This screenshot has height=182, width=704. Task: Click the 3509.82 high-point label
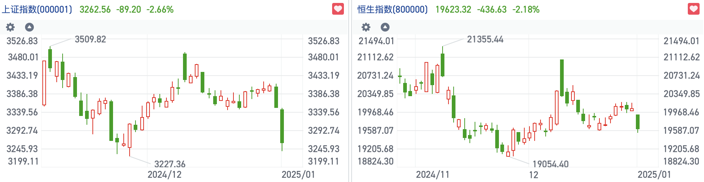tap(90, 39)
